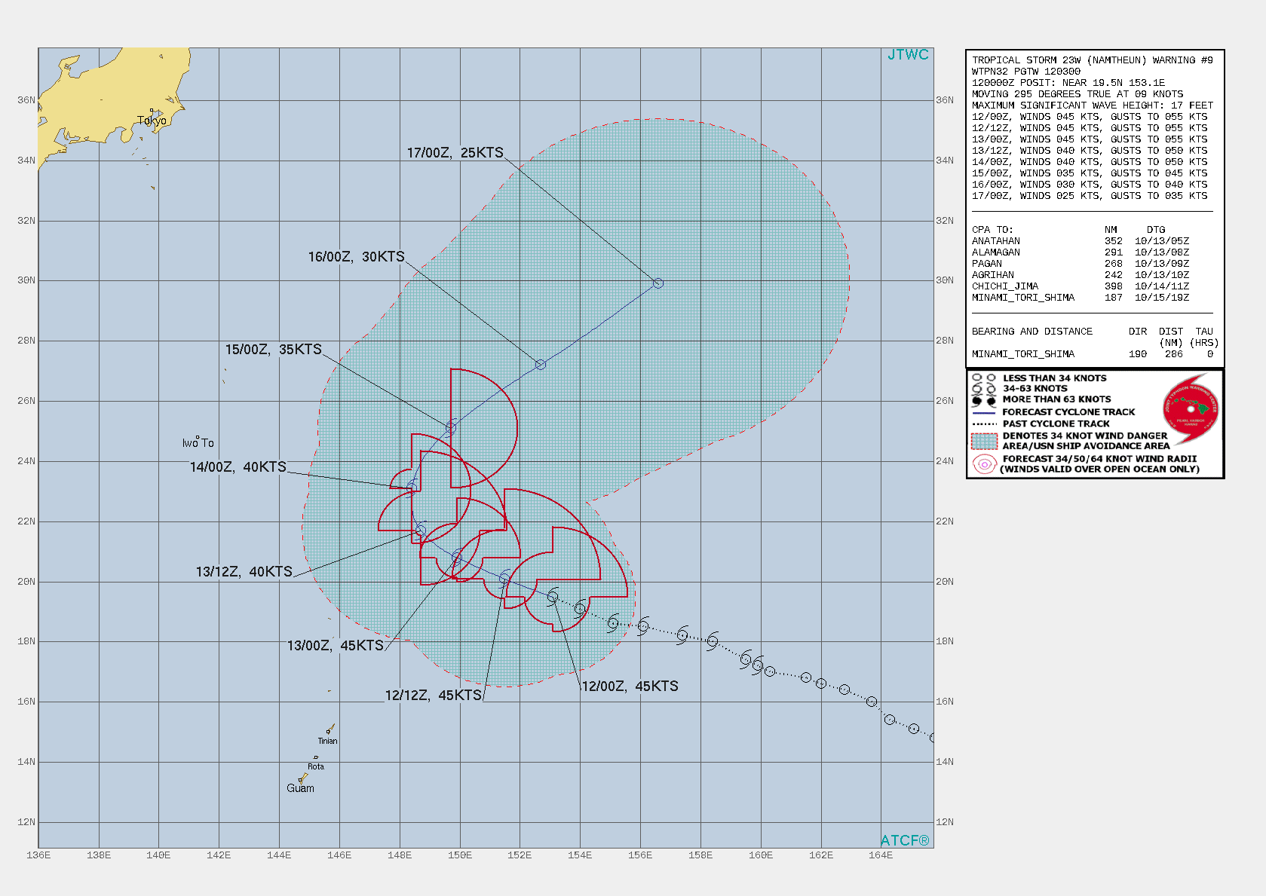Click the JTWC label at map corner
Viewport: 1266px width, 896px height.
[x=908, y=55]
